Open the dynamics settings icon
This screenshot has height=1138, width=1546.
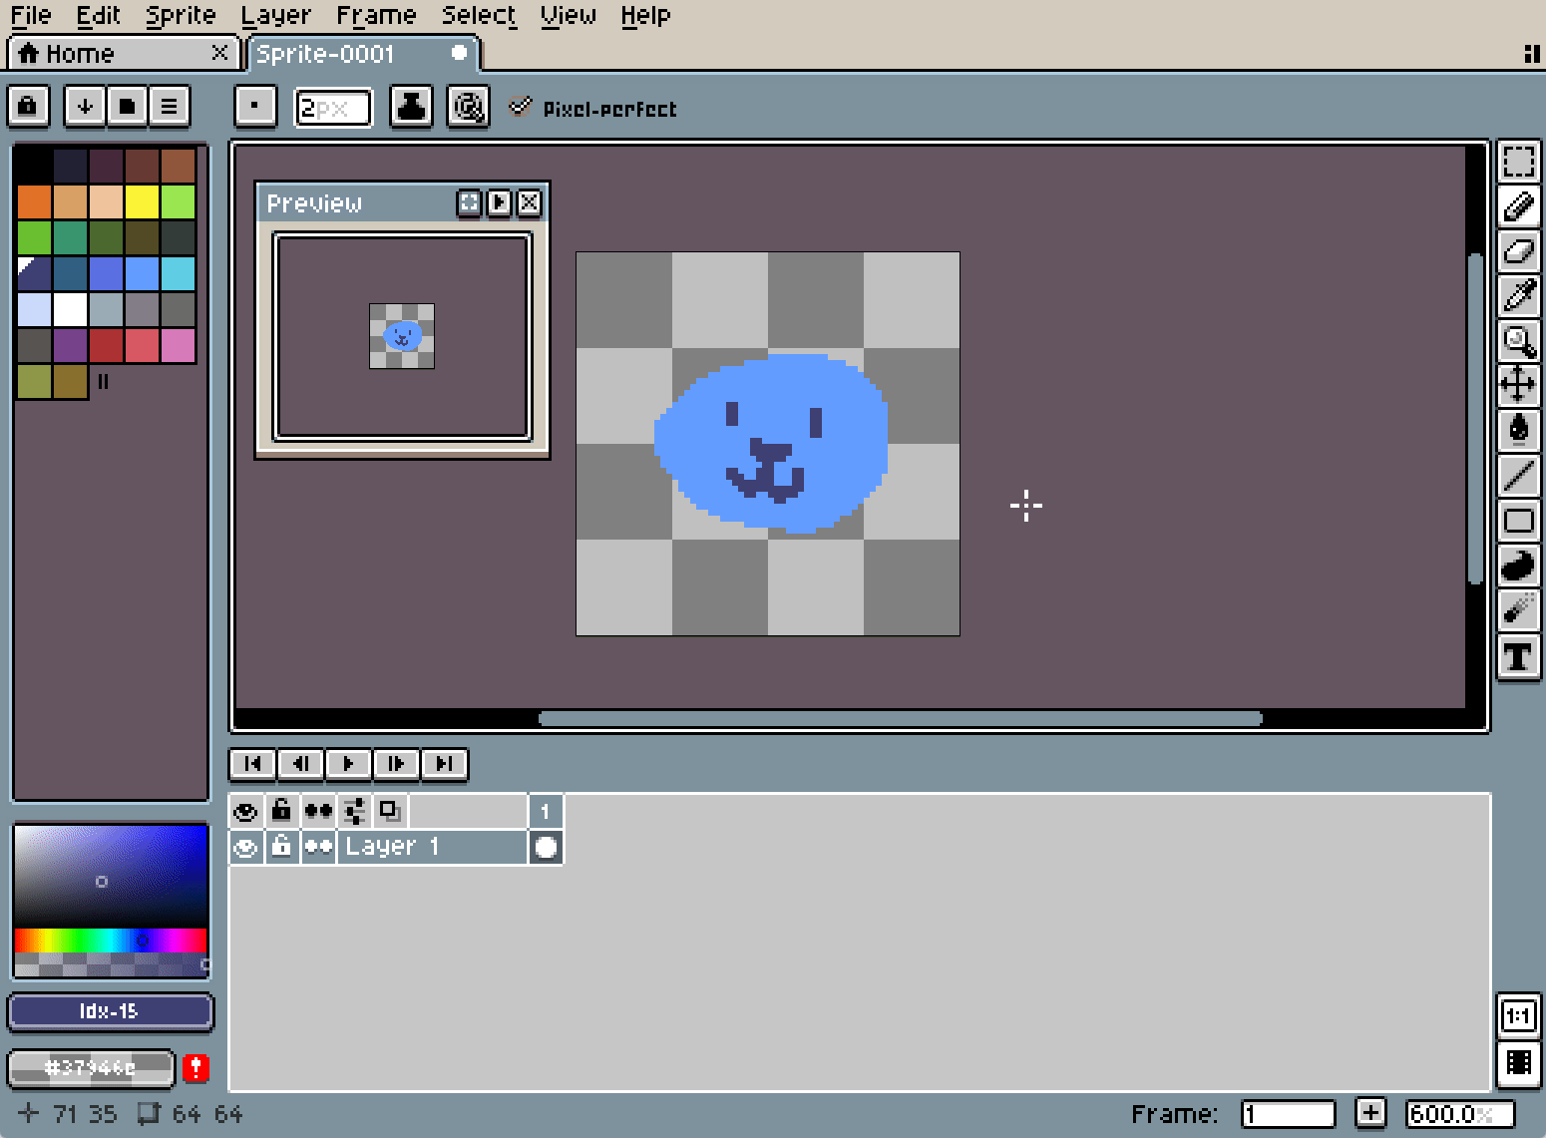(468, 106)
